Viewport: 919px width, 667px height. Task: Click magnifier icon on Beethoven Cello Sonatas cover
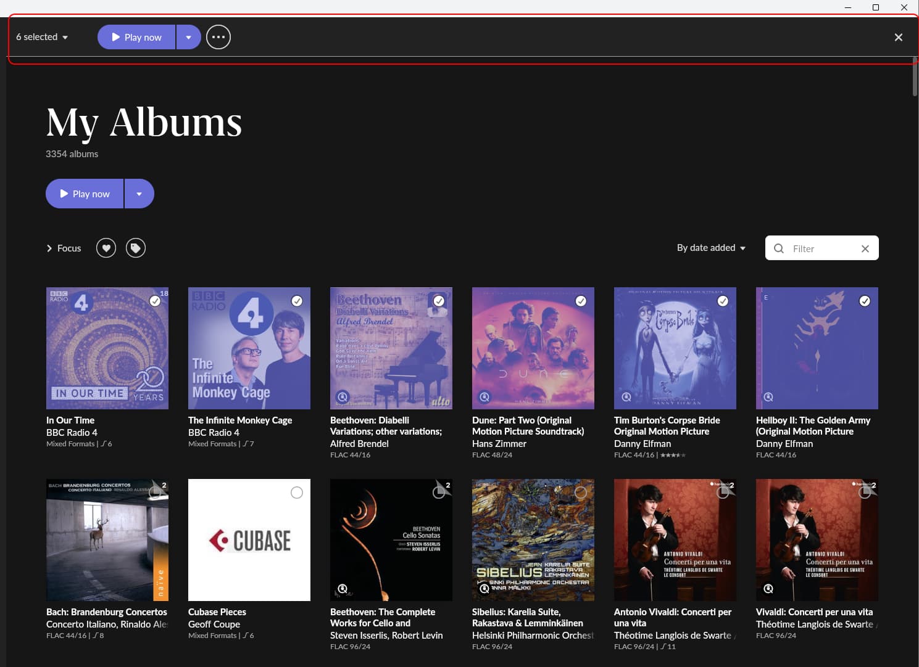pyautogui.click(x=343, y=589)
